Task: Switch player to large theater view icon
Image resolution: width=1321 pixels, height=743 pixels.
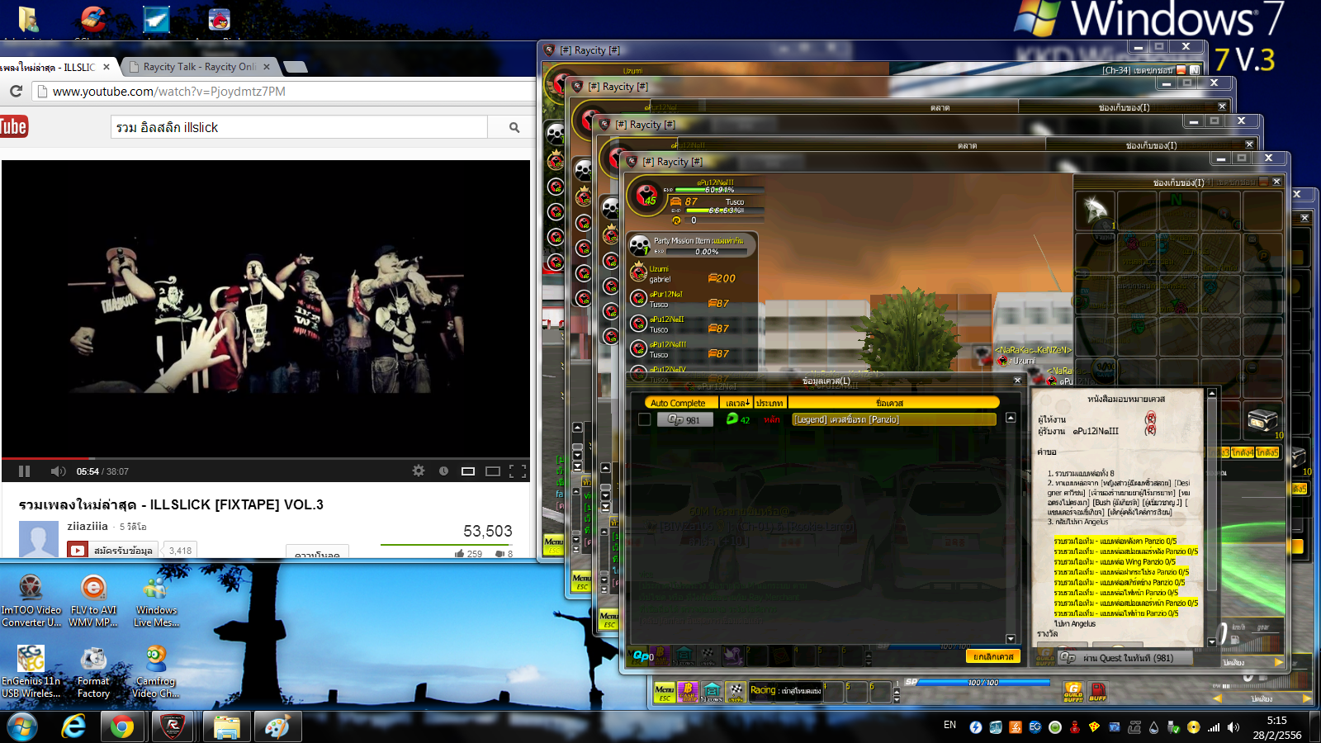Action: click(x=493, y=471)
